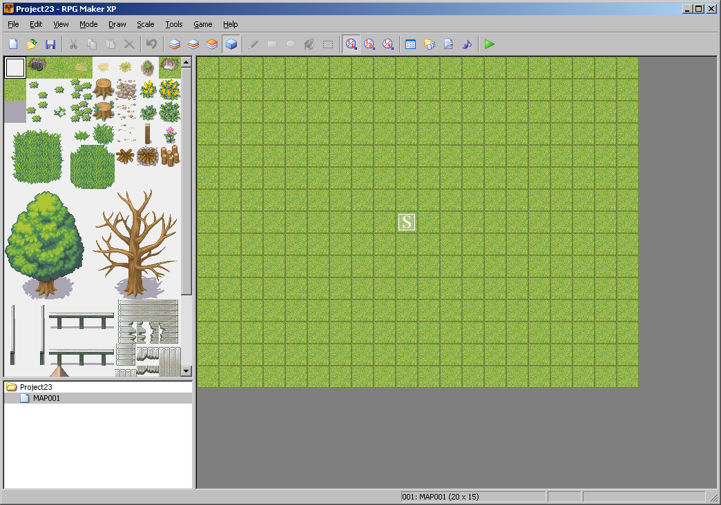Pick the crossed firewood sticks tile
This screenshot has width=721, height=505.
(125, 156)
